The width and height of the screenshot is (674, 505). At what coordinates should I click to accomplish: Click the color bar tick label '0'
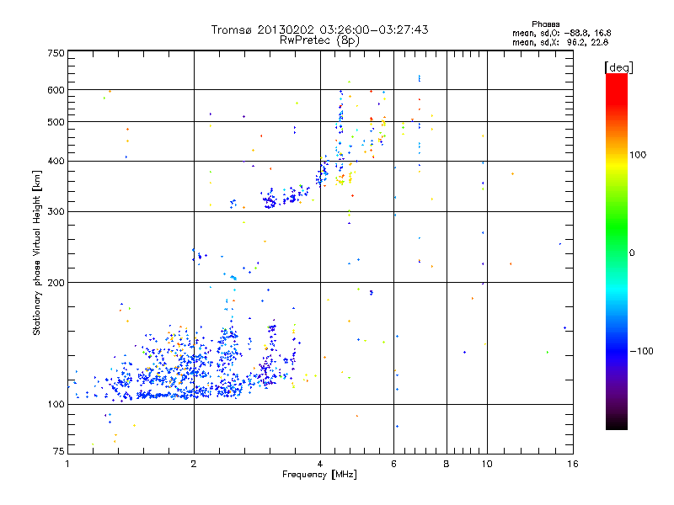632,253
